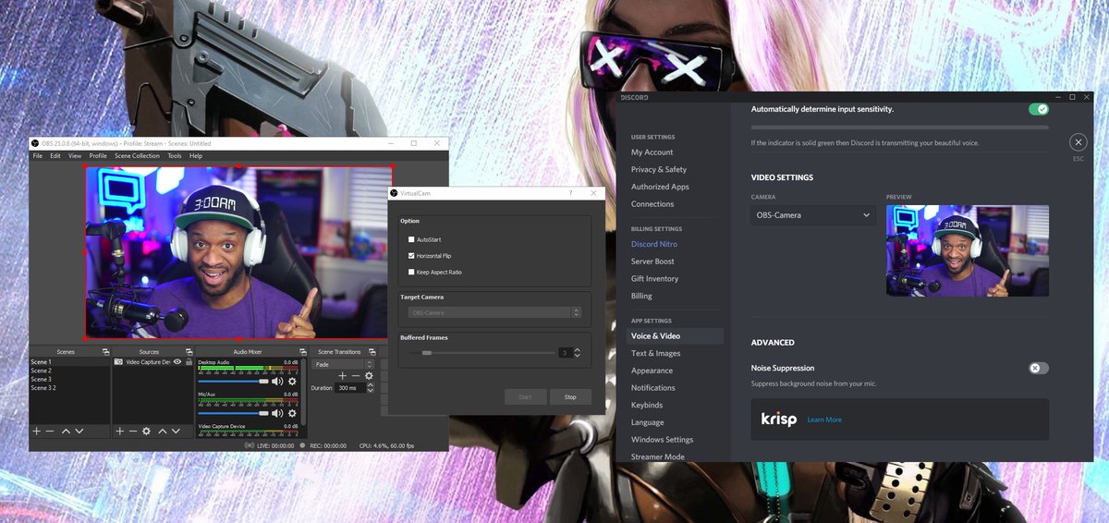The image size is (1109, 523).
Task: Open Fade transition dropdown in OBS
Action: point(344,364)
